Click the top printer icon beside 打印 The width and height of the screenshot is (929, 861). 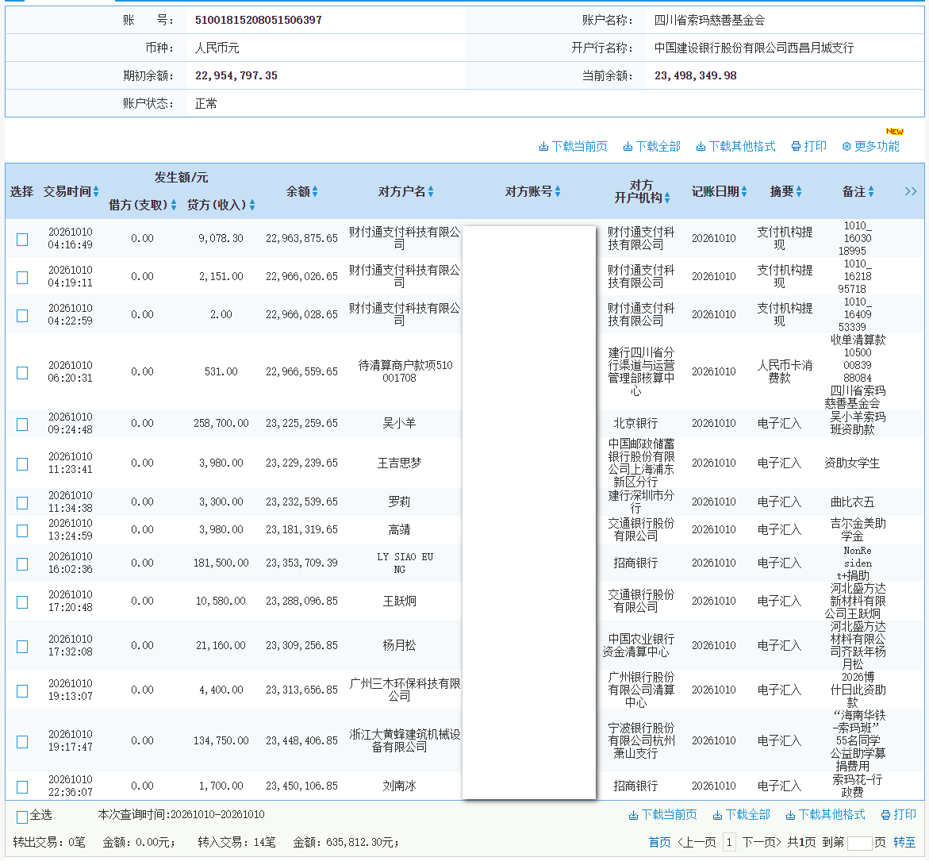tap(796, 146)
